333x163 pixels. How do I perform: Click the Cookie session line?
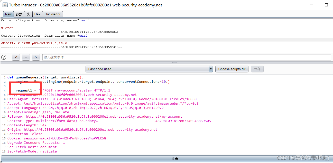57,138
